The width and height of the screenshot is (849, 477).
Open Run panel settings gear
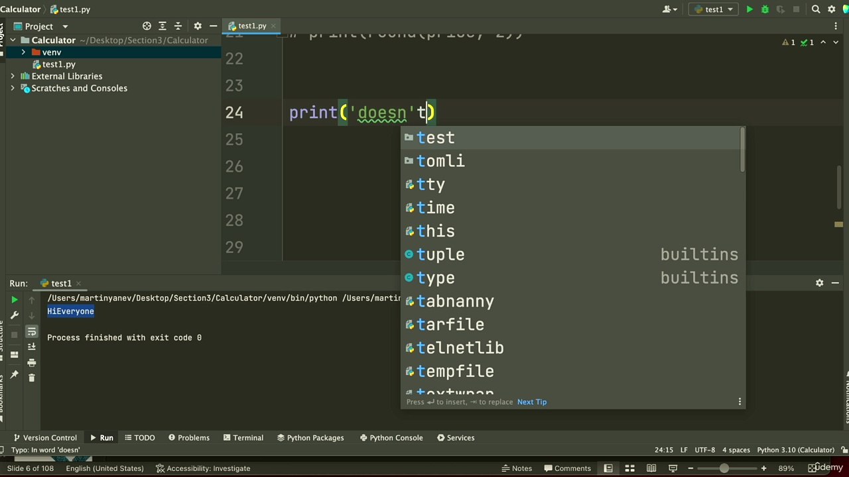[x=819, y=283]
